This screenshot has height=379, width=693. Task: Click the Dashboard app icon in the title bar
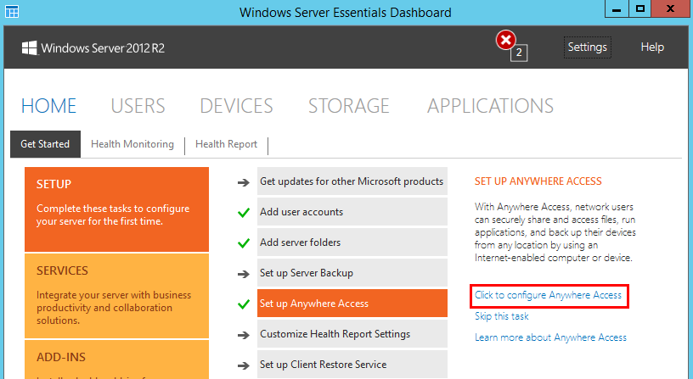pos(12,12)
